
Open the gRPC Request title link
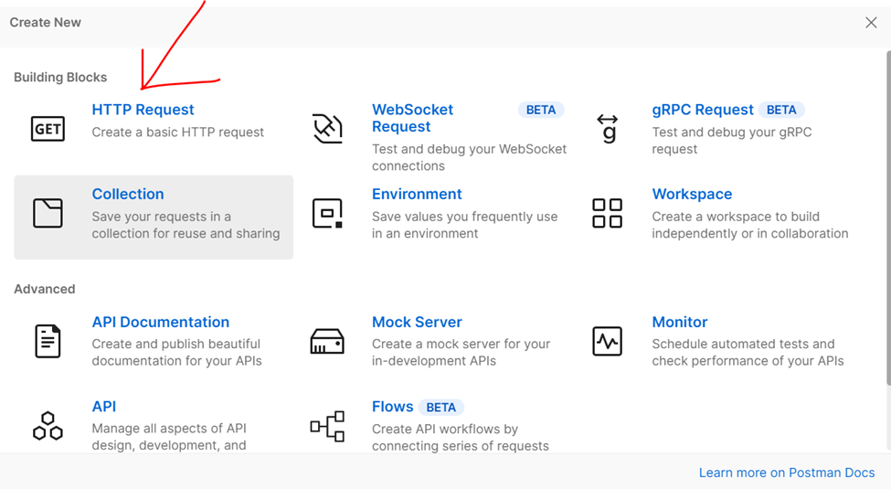point(703,110)
